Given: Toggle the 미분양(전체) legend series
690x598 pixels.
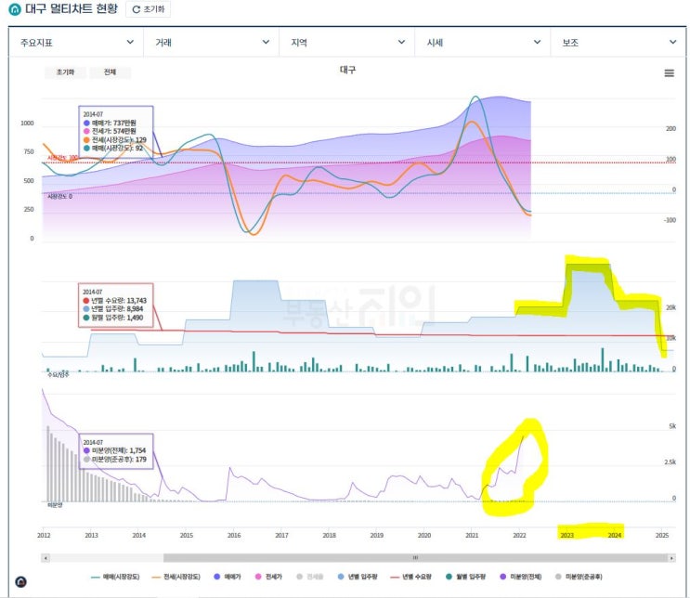Looking at the screenshot, I should click(x=521, y=577).
